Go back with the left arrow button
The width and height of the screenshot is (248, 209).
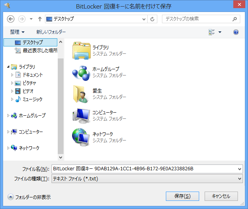10,19
